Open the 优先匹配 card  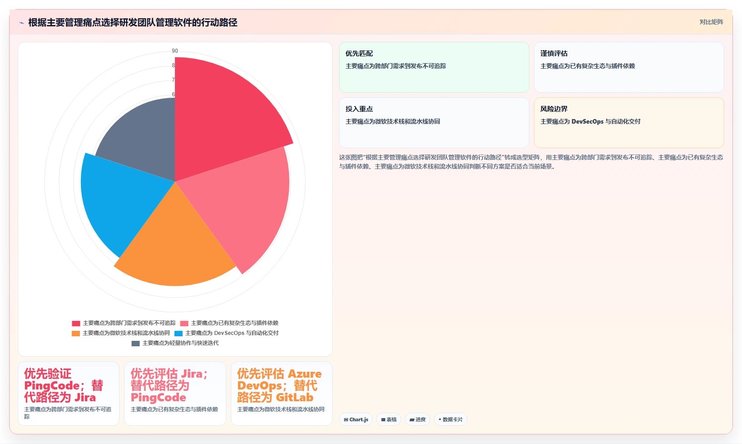(434, 67)
